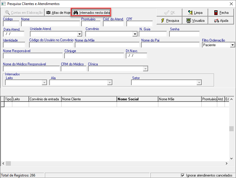Sort by Leito column header
The image size is (236, 178).
pyautogui.click(x=21, y=99)
